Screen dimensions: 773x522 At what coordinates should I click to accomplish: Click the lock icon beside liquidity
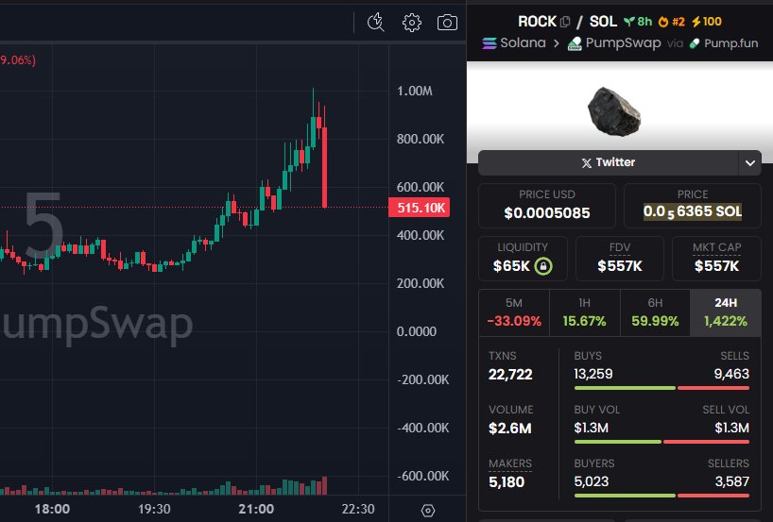543,266
